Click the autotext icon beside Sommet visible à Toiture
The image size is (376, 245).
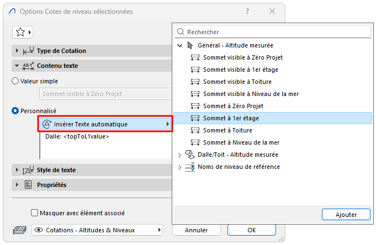[x=195, y=82]
